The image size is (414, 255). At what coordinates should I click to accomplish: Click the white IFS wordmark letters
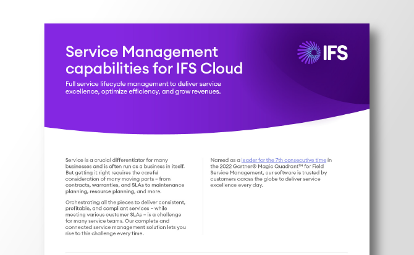tap(334, 52)
